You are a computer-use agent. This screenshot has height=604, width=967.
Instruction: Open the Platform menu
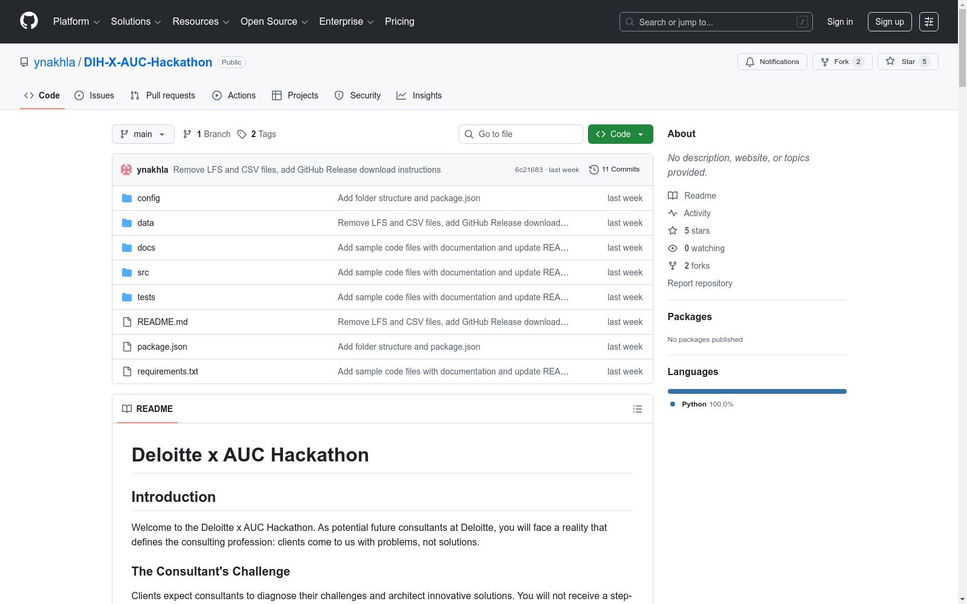pyautogui.click(x=76, y=22)
